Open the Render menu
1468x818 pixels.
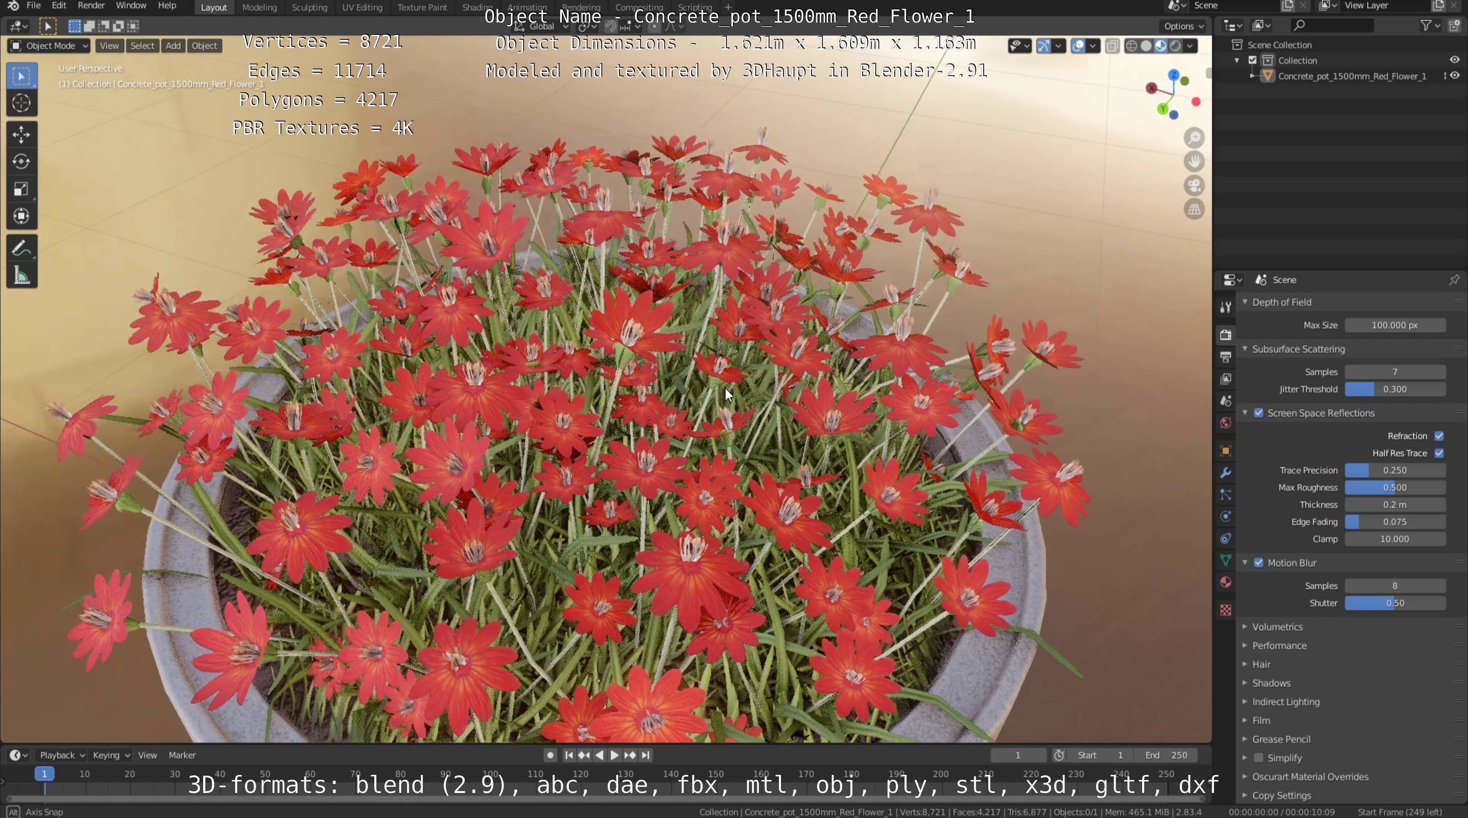pos(91,6)
